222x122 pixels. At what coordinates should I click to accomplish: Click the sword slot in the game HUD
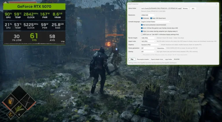(x=28, y=102)
